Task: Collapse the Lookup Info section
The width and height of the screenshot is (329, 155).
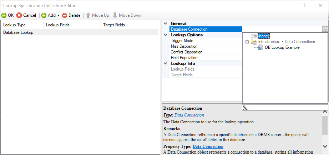Action: click(x=166, y=63)
